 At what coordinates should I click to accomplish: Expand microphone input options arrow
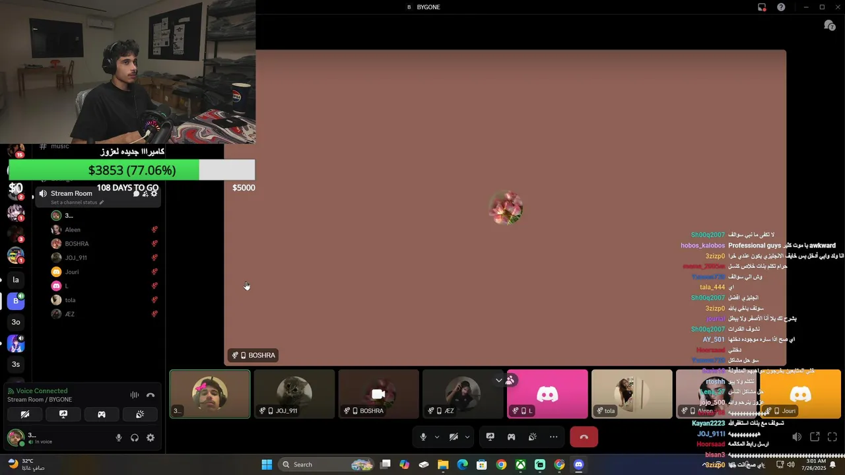pyautogui.click(x=436, y=437)
